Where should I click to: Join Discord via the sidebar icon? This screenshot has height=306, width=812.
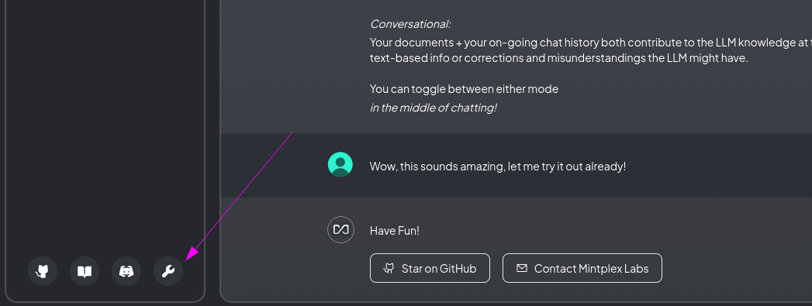point(126,271)
